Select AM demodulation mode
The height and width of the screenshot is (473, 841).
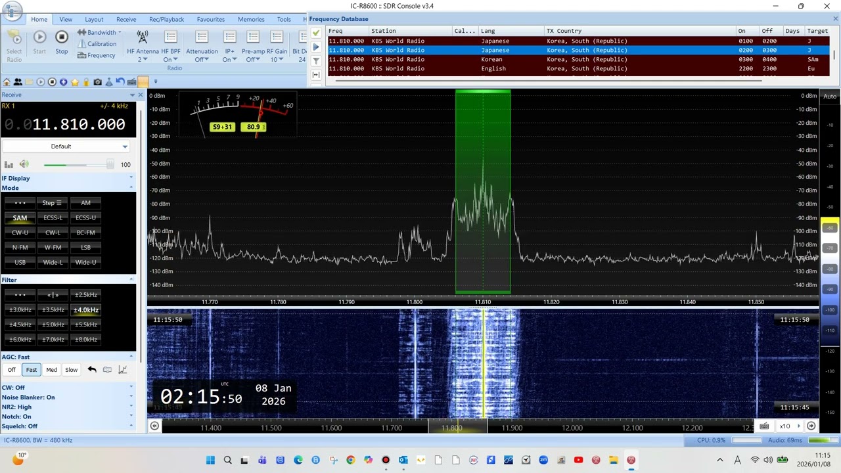point(85,202)
